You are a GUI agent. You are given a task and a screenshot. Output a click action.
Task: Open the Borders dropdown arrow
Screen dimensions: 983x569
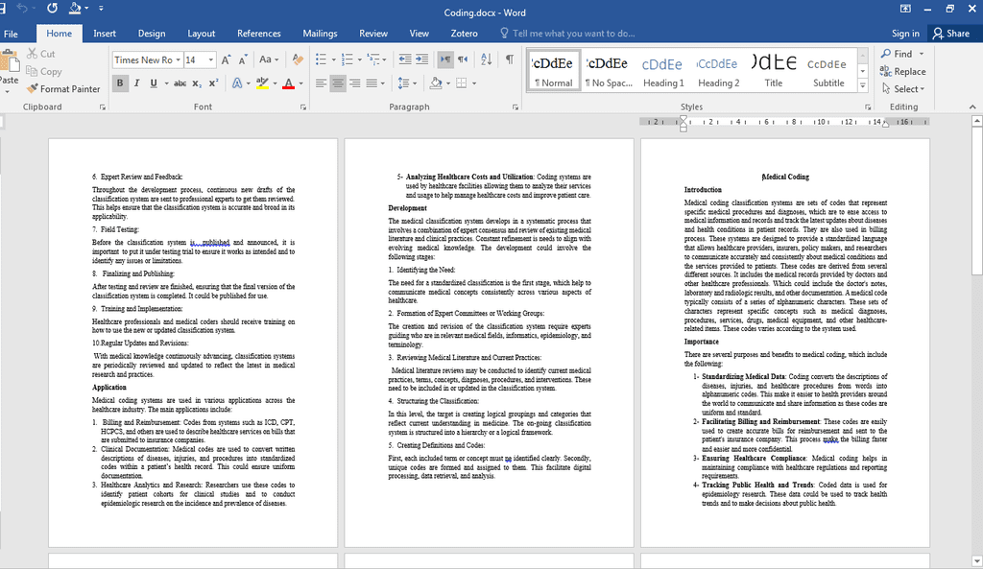[474, 83]
